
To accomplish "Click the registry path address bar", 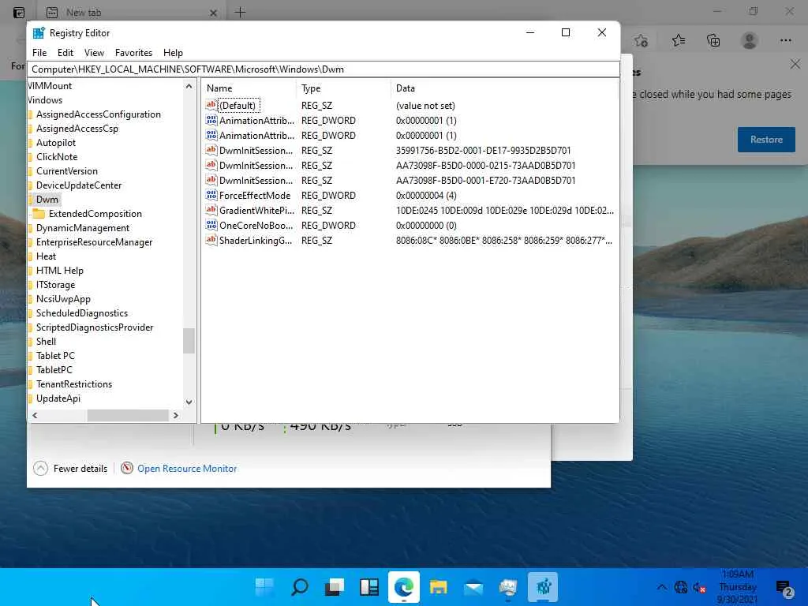I will 323,69.
